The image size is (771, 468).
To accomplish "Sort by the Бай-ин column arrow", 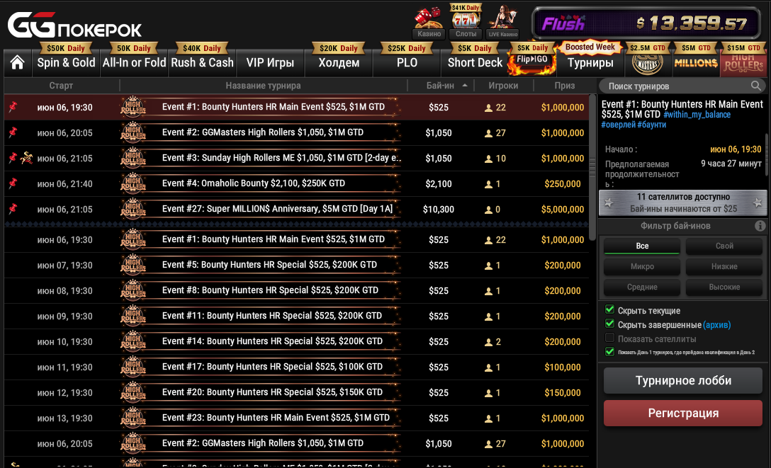I will [x=465, y=86].
